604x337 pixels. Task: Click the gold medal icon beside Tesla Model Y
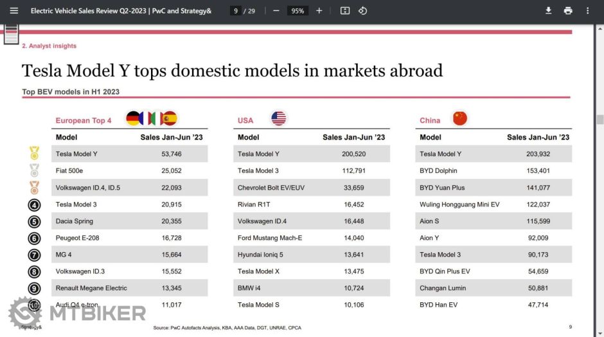coord(34,154)
